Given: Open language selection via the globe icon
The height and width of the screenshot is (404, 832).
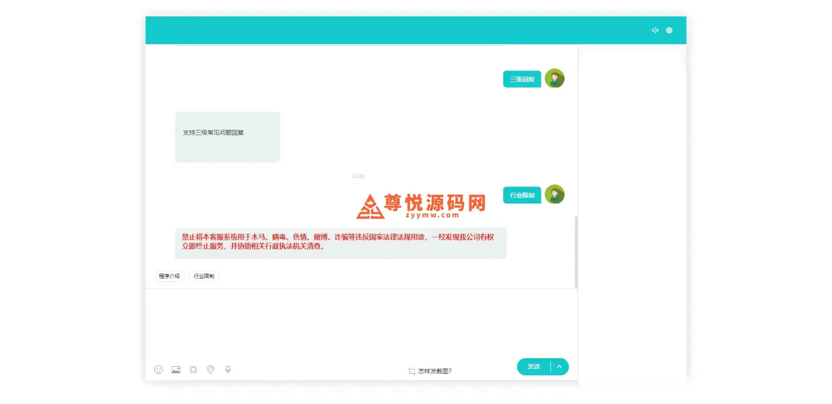Looking at the screenshot, I should coord(669,30).
